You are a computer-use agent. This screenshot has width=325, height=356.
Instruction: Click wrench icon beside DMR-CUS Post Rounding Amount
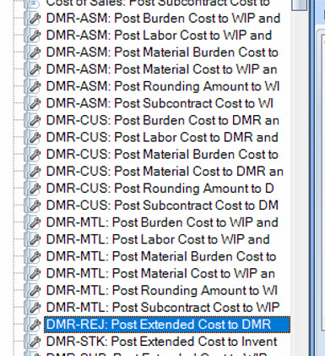(x=33, y=189)
